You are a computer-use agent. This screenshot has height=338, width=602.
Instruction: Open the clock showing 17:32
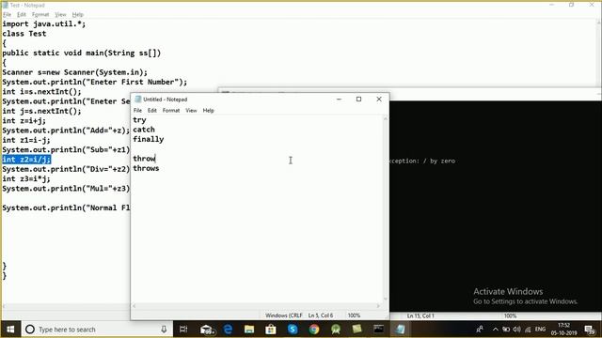(563, 330)
